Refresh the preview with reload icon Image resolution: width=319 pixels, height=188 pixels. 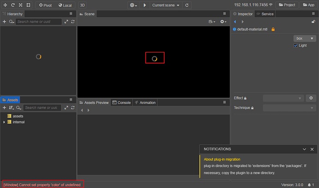187,5
